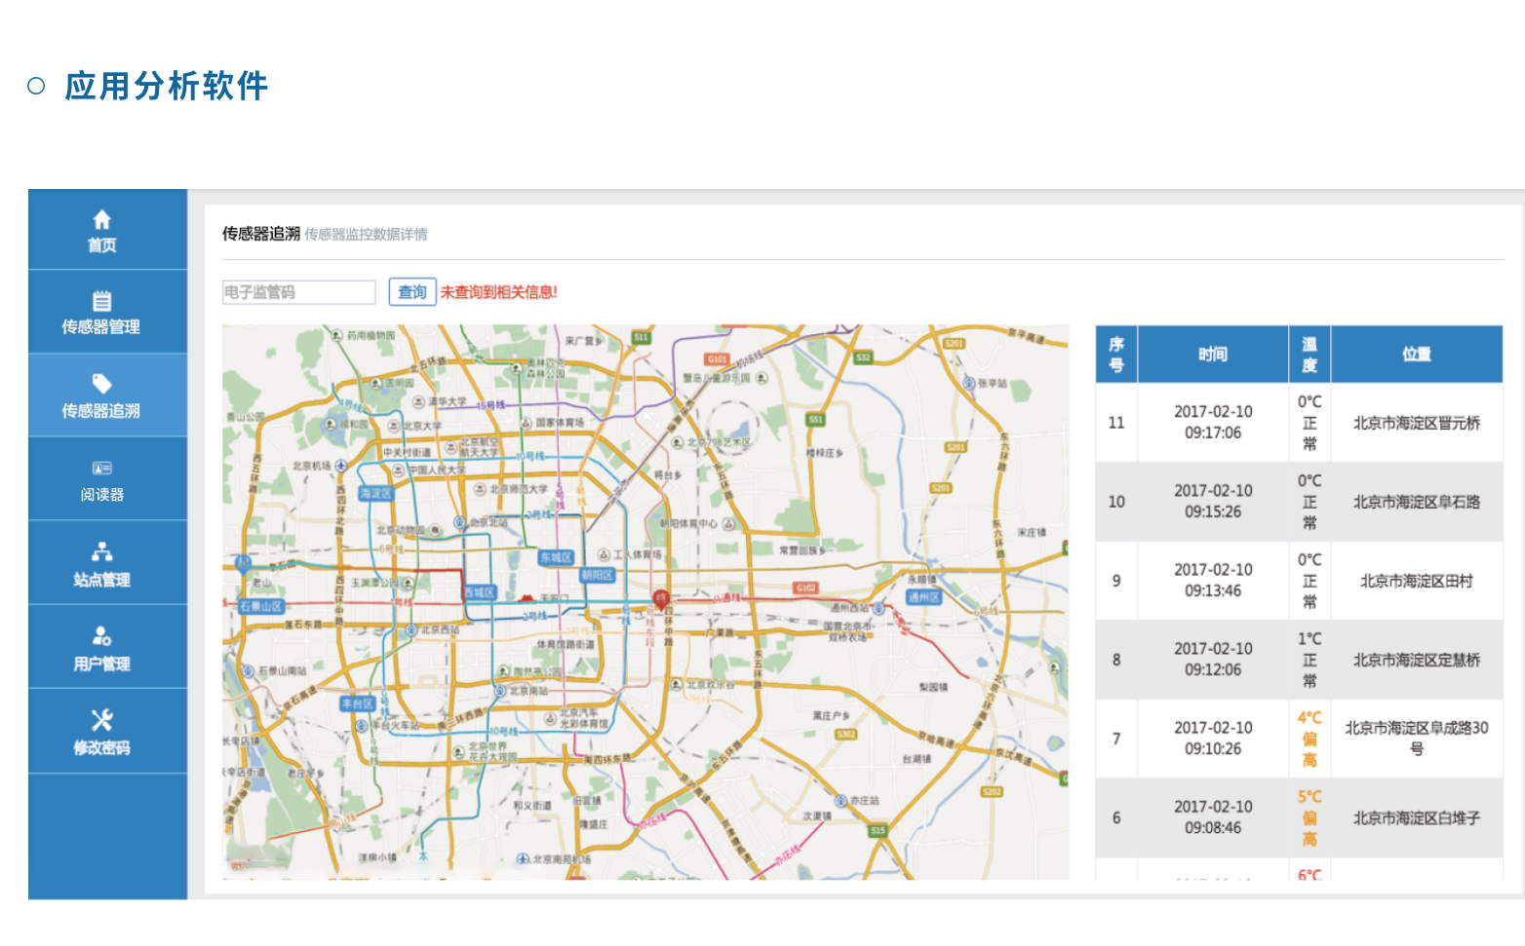This screenshot has height=946, width=1525.
Task: Focus the 电子监管码 input field
Action: 298,292
